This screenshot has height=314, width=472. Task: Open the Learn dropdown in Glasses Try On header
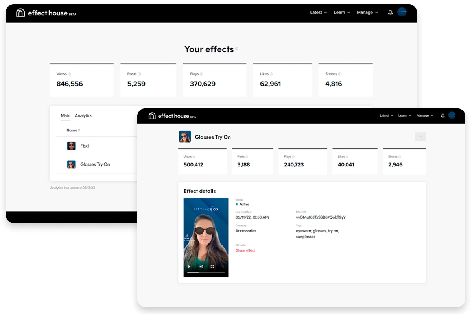tap(404, 116)
